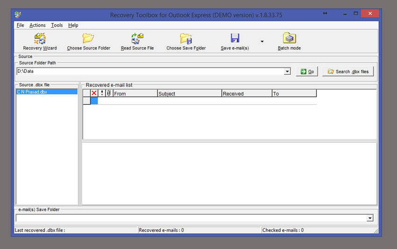
Task: Open the Actions menu
Action: click(x=37, y=25)
